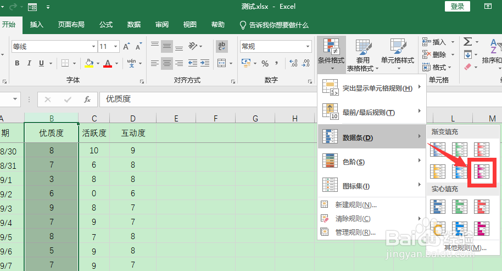Screen dimensions: 502x271
Task: Click the yellow Fill Color bucket
Action: click(90, 63)
